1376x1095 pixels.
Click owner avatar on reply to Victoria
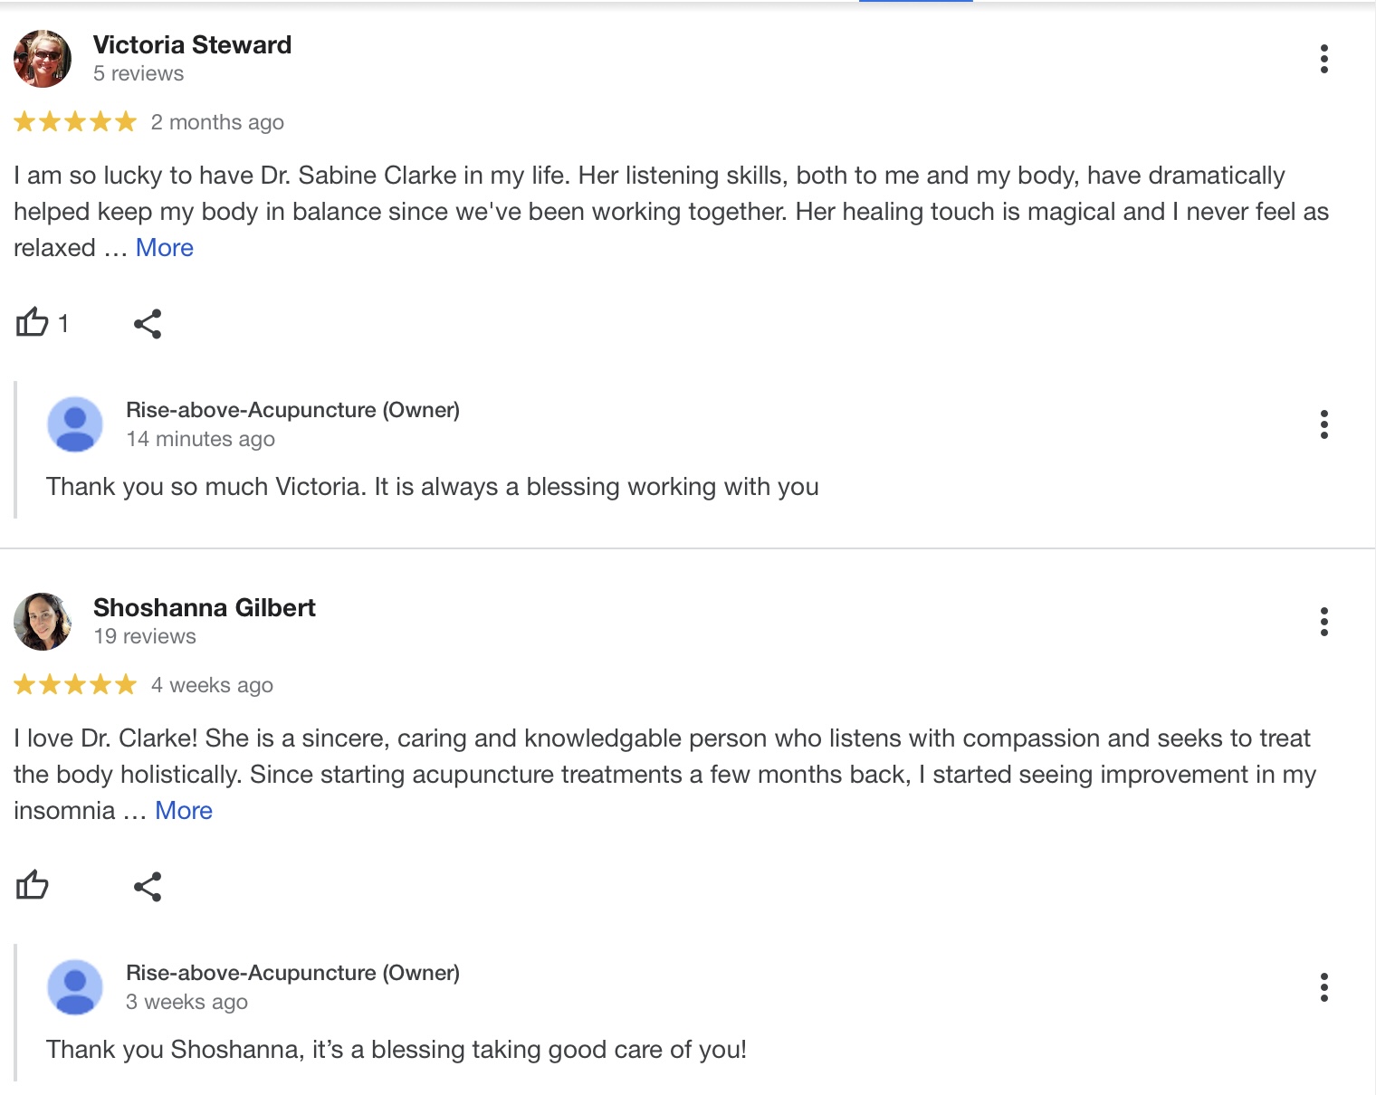click(75, 424)
